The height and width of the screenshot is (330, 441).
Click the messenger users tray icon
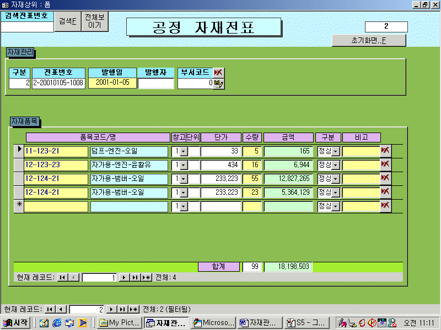(x=392, y=323)
